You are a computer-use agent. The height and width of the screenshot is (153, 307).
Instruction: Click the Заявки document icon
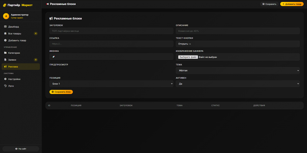pyautogui.click(x=5, y=60)
